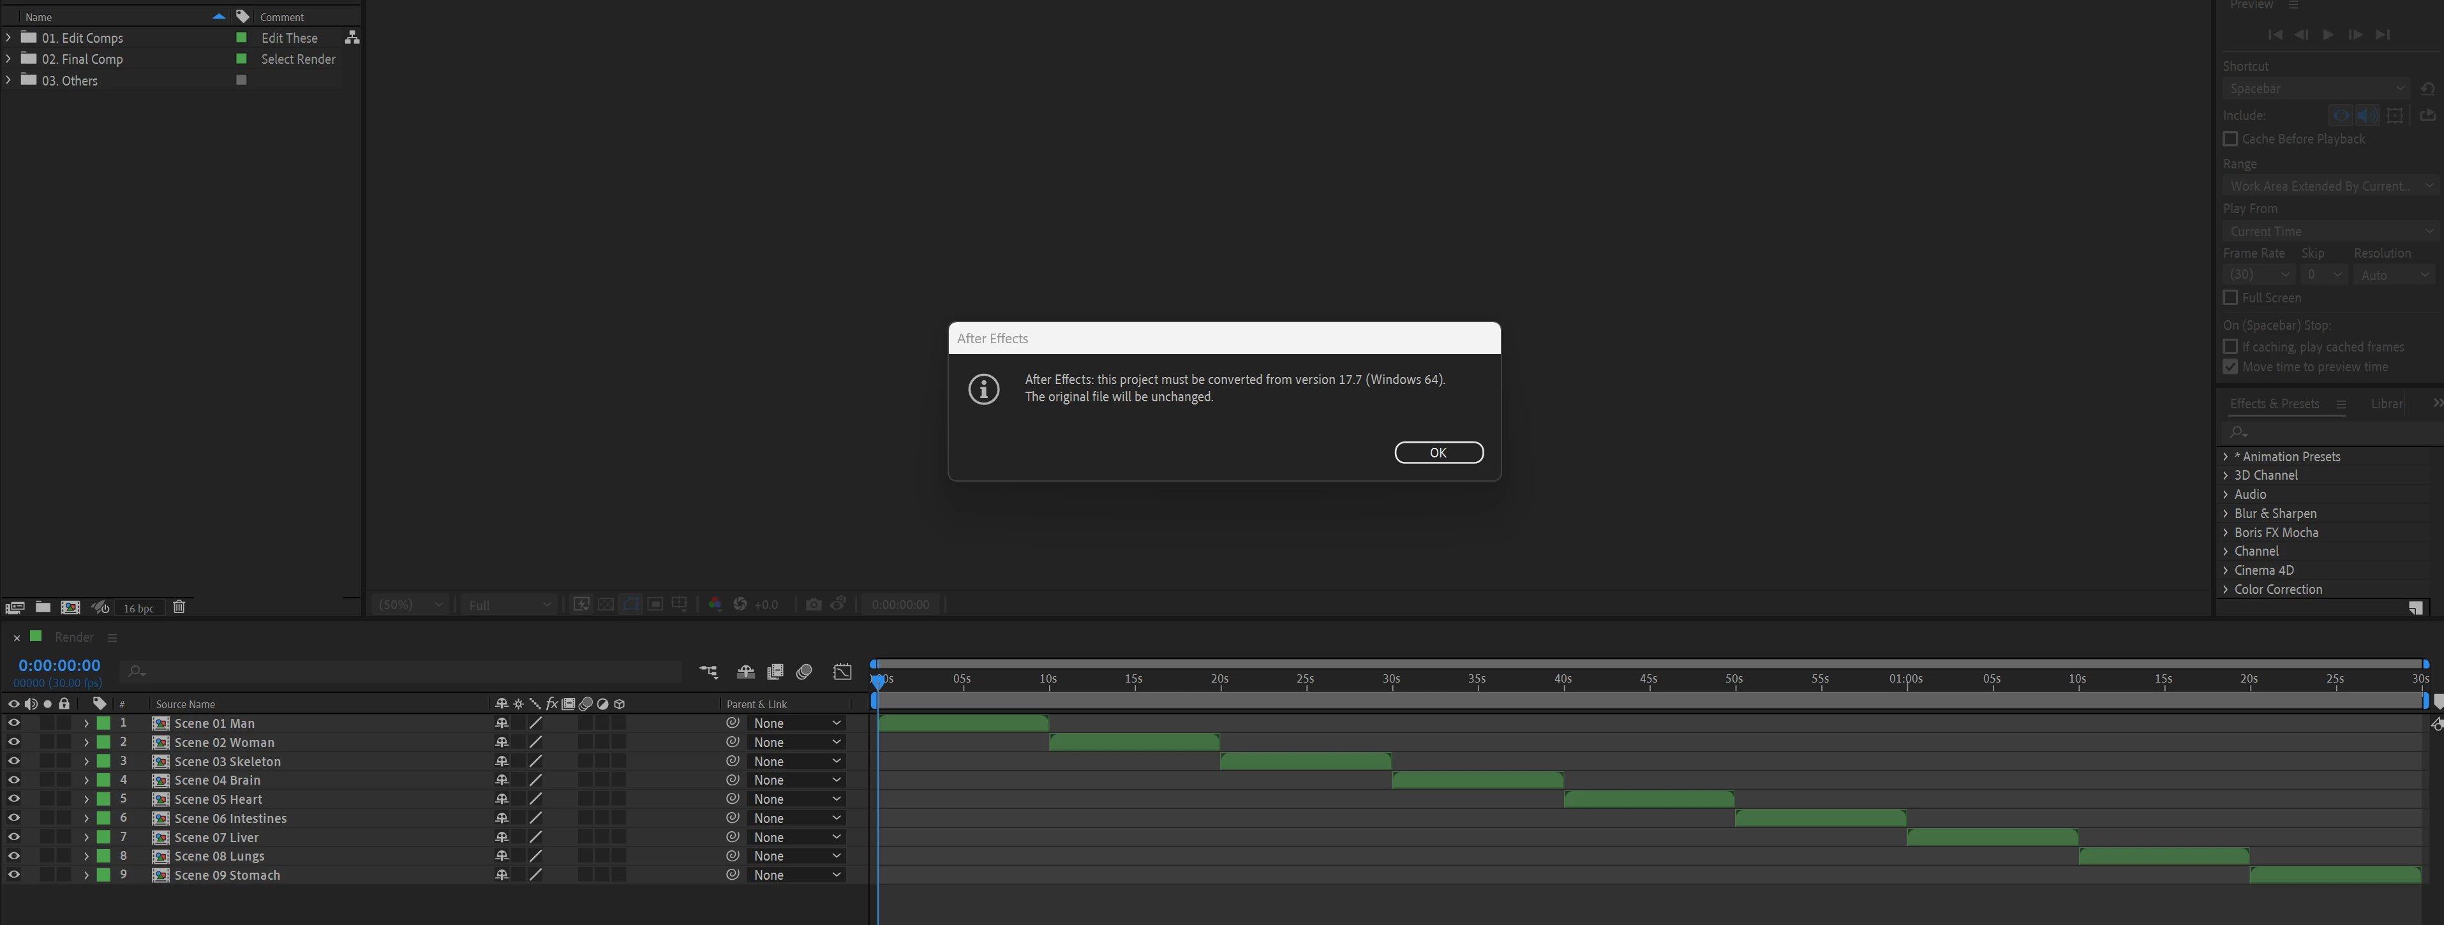Delete selected project items with trash icon
Viewport: 2444px width, 925px height.
pos(179,607)
